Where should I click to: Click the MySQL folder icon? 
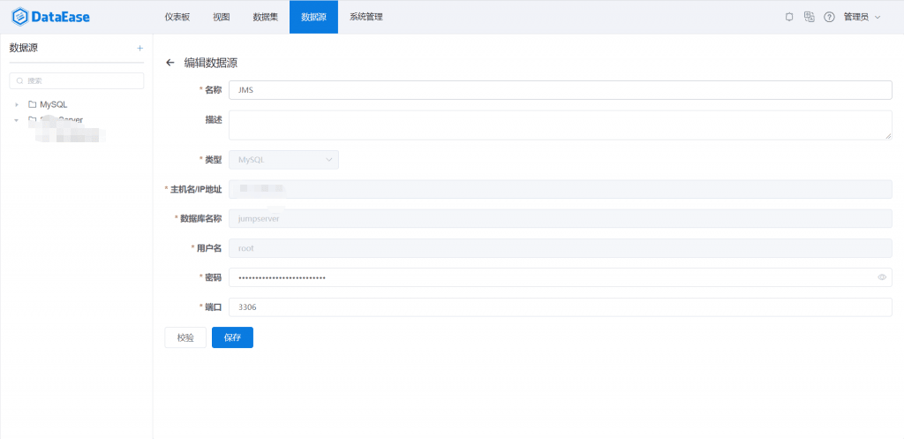(x=33, y=104)
